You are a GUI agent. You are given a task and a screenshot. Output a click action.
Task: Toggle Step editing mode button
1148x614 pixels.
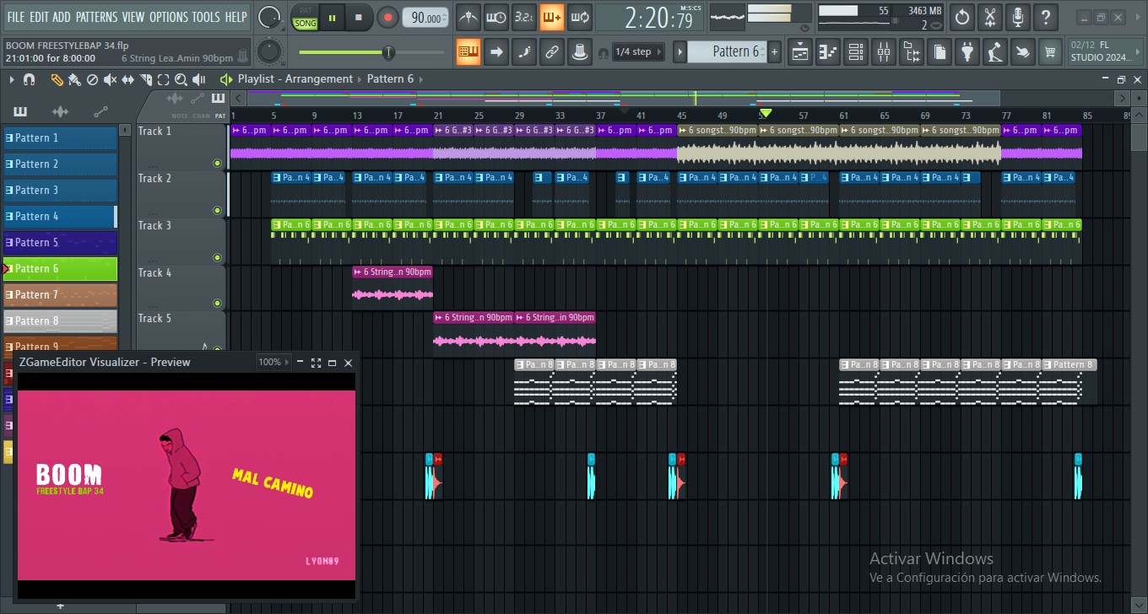[523, 52]
